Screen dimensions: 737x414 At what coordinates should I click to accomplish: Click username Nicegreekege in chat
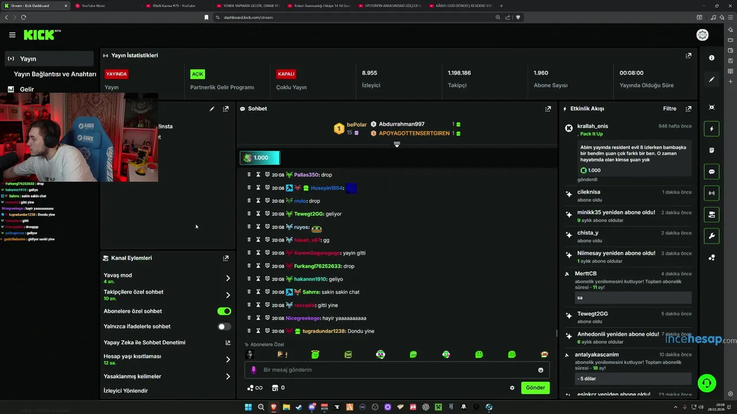(x=302, y=318)
